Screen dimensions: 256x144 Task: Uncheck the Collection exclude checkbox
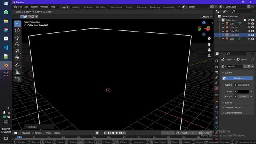pos(245,20)
